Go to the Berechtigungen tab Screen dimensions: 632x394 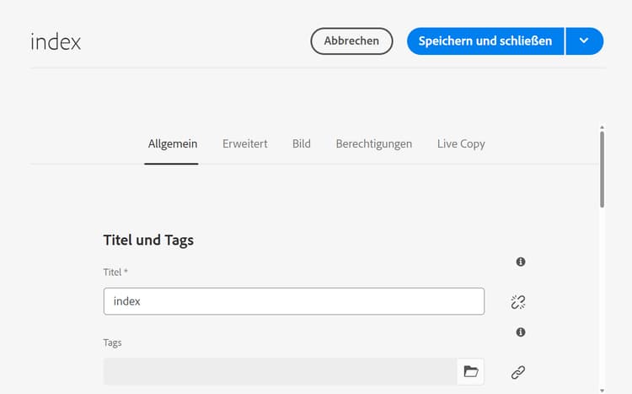[374, 143]
